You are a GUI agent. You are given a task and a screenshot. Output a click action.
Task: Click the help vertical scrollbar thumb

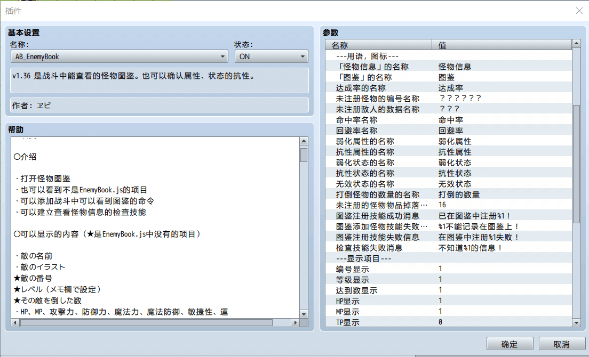point(304,155)
